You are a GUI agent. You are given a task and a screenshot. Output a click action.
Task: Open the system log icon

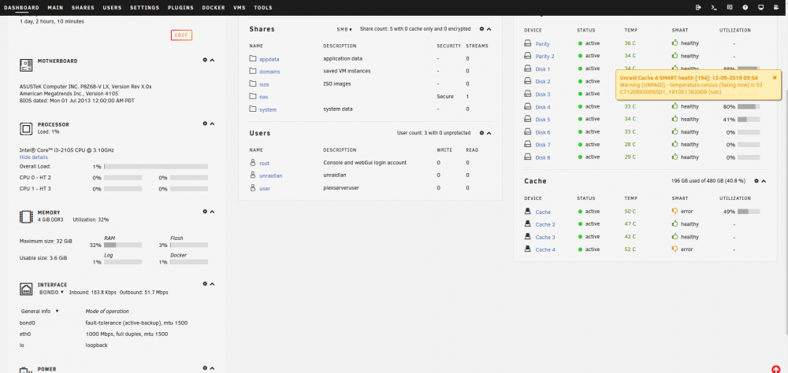point(776,8)
